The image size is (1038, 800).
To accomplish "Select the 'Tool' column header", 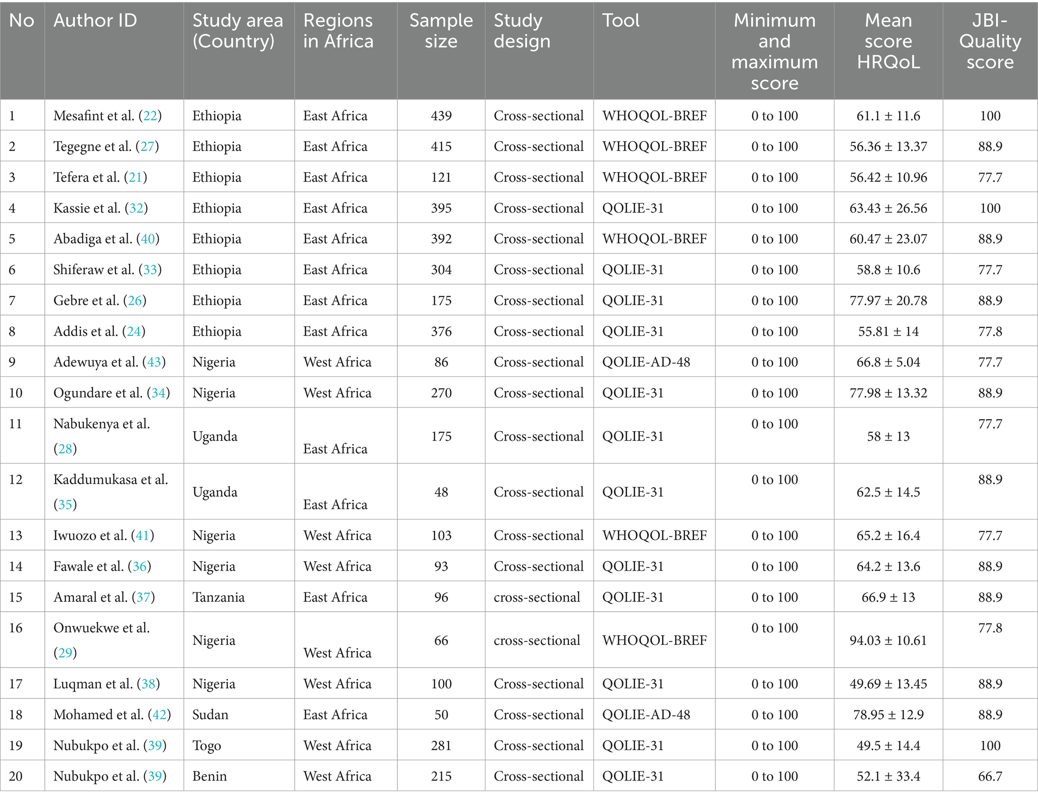I will point(621,21).
